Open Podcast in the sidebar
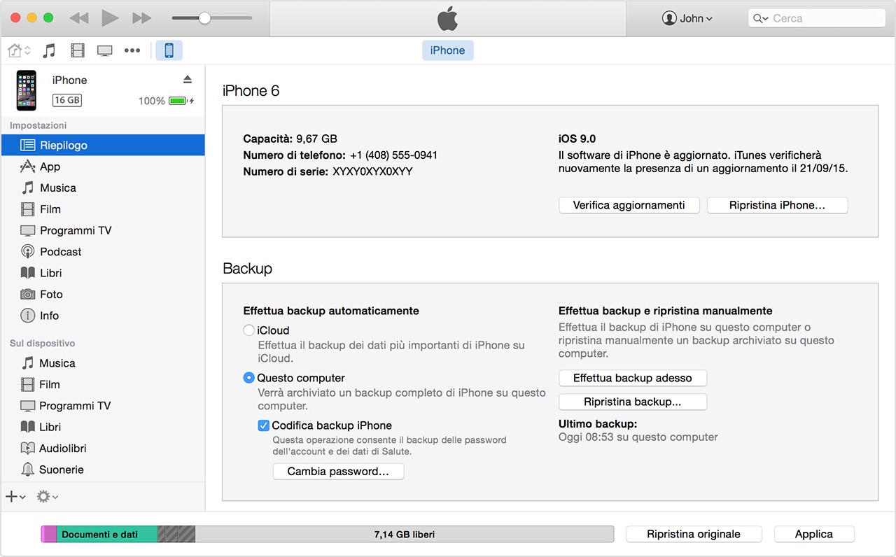This screenshot has height=557, width=896. (x=60, y=252)
